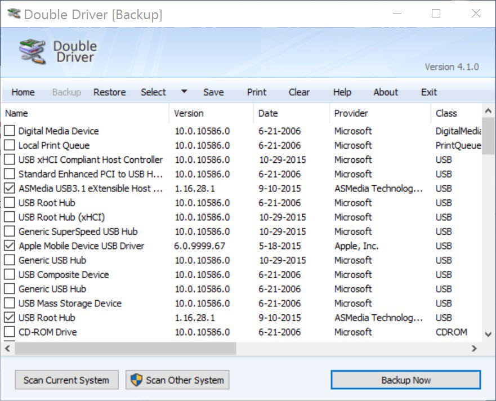496x401 pixels.
Task: Select the CD-ROM Drive row name
Action: click(48, 332)
